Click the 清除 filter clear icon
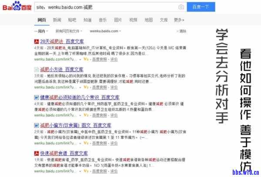This screenshot has width=261, height=177. 178,31
